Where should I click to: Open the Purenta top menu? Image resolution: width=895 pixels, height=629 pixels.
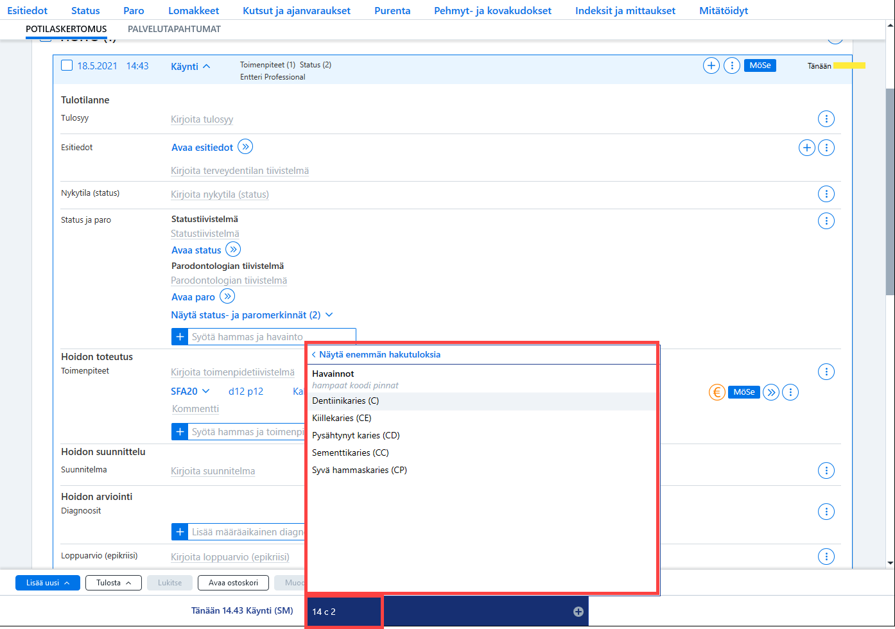pyautogui.click(x=392, y=10)
